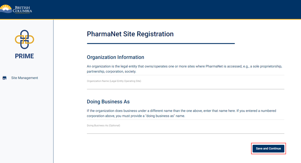Click the Site Management storefront icon

[x=4, y=78]
